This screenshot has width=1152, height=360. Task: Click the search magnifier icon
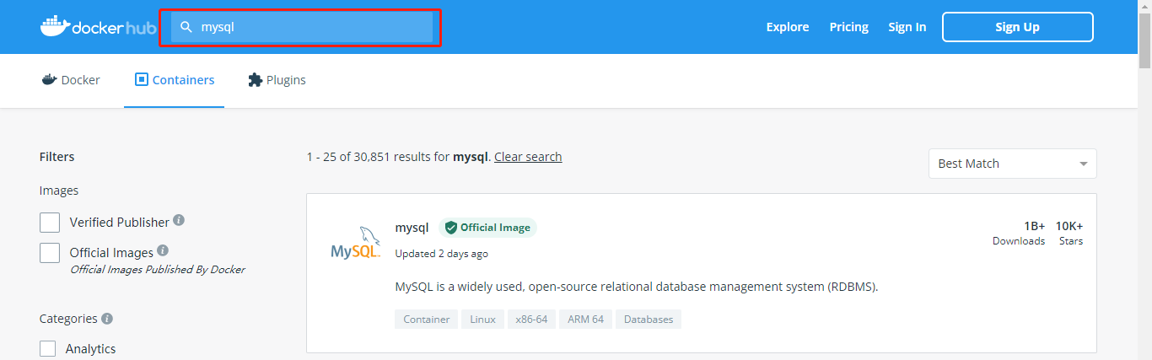187,27
